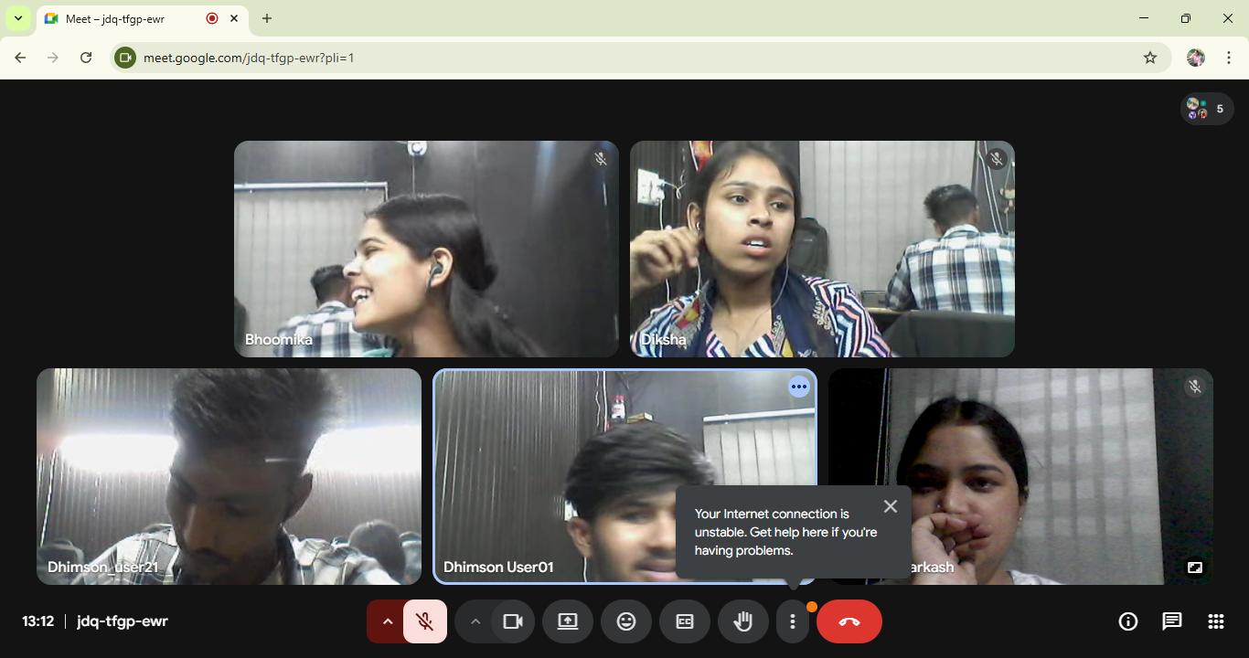Viewport: 1249px width, 658px height.
Task: Unmute the microphone in the call bar
Action: point(425,621)
